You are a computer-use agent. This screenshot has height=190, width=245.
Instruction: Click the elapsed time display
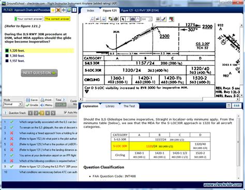pyautogui.click(x=61, y=105)
